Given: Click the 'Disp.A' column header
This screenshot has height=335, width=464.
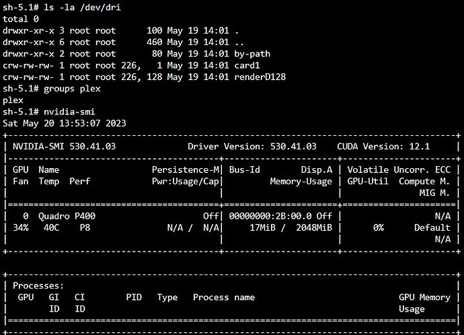Looking at the screenshot, I should click(x=317, y=170).
